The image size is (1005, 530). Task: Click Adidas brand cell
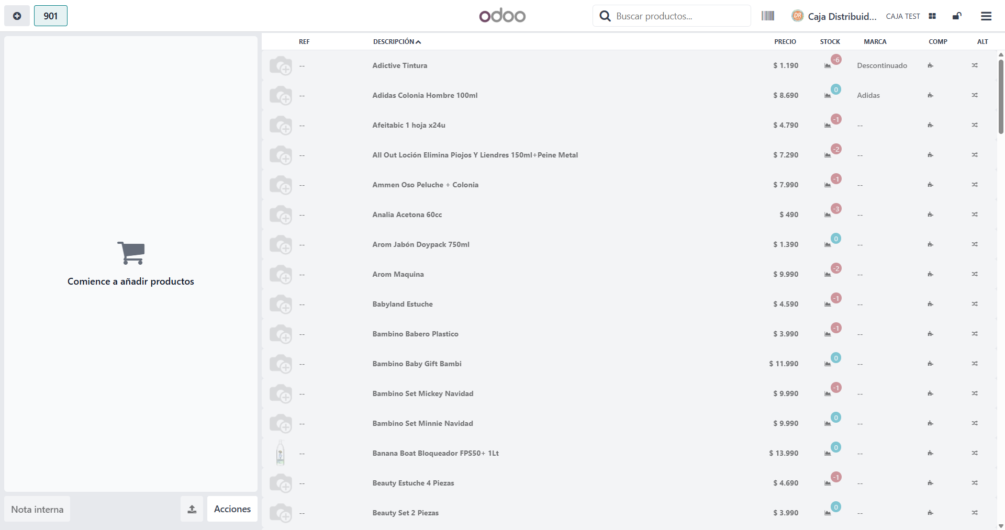point(868,95)
